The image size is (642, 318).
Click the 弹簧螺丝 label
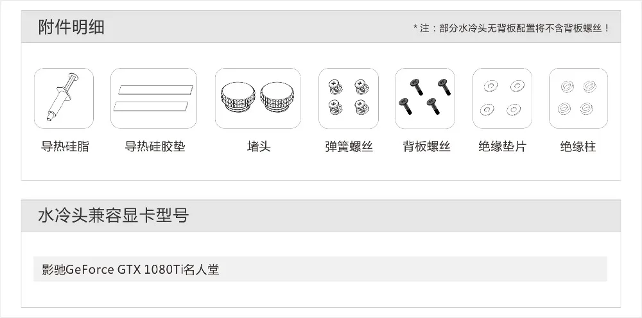[349, 146]
